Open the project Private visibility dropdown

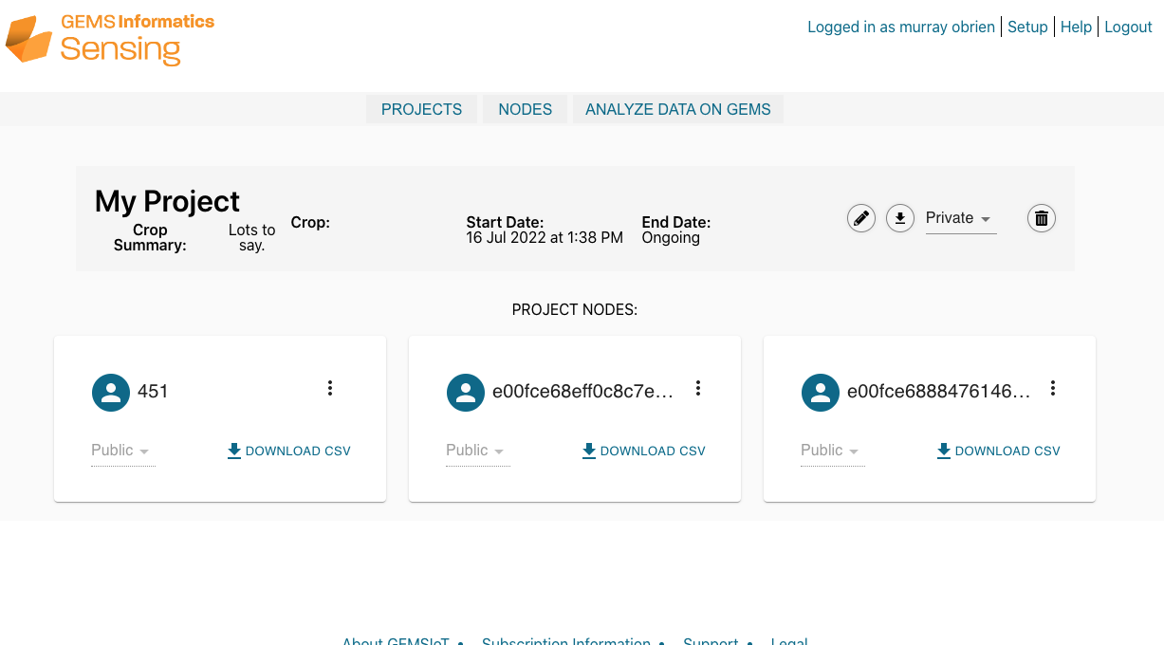[x=960, y=218]
